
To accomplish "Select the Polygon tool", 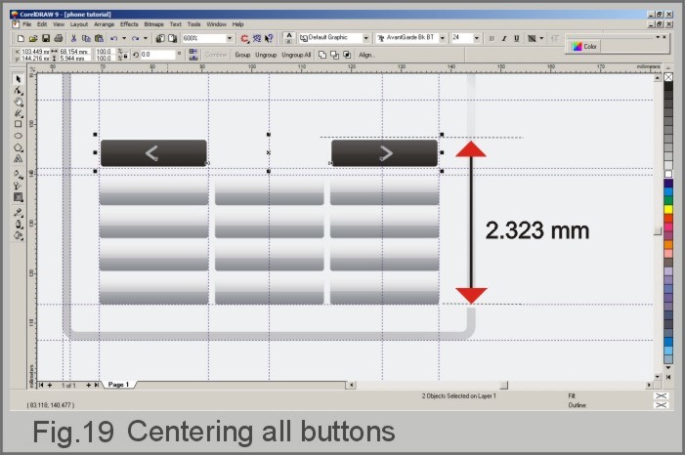I will pos(18,147).
